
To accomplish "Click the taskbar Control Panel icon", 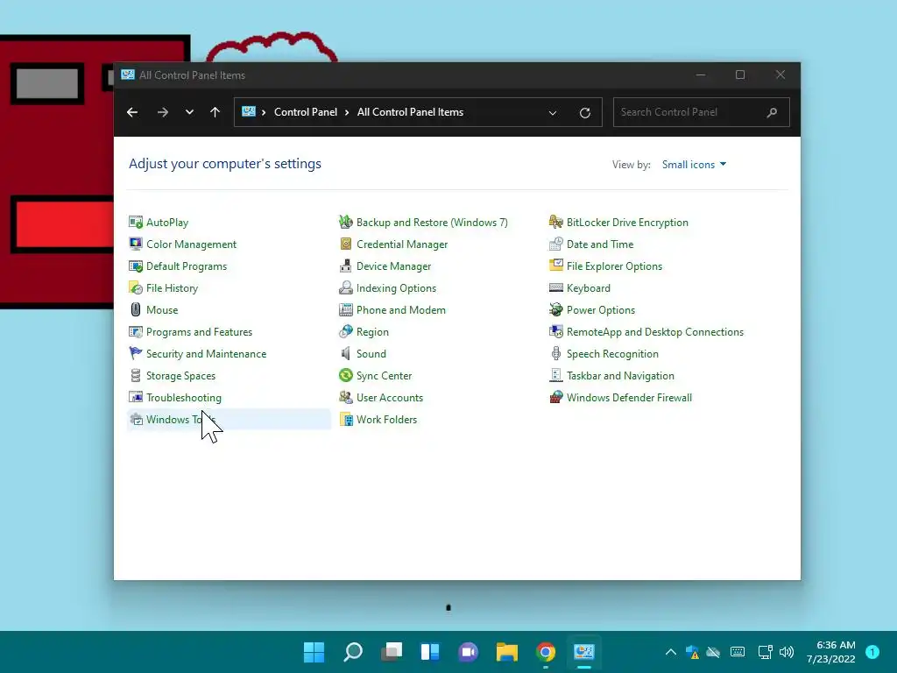I will pos(584,652).
